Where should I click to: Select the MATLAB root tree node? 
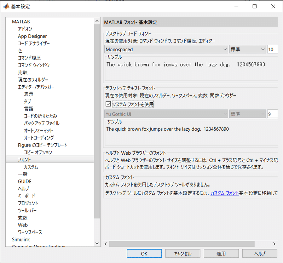click(x=21, y=22)
